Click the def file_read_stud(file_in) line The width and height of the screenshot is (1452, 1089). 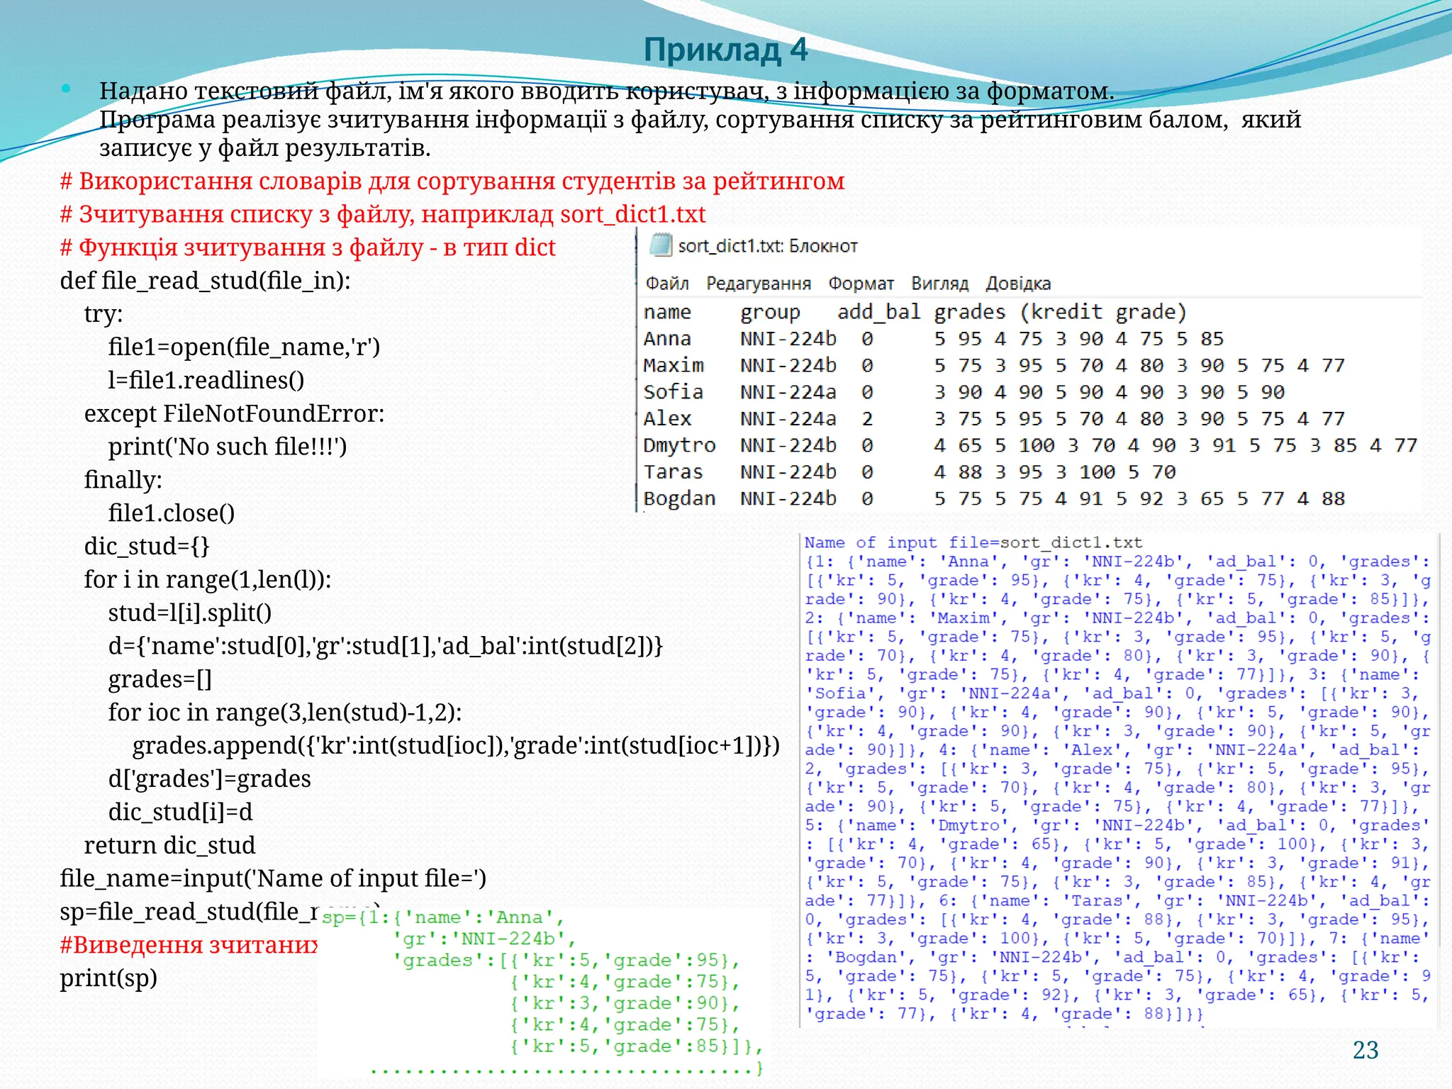[x=205, y=281]
